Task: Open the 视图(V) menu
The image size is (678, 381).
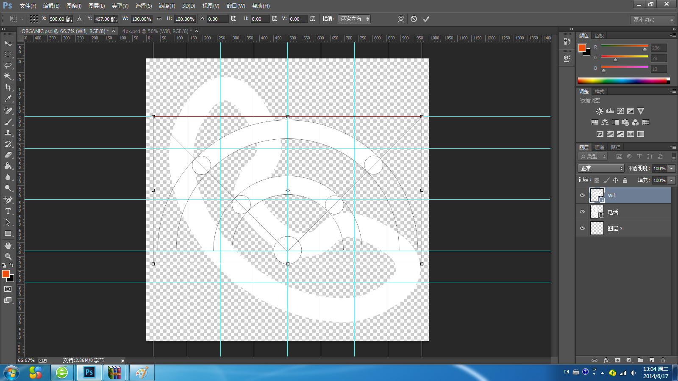Action: [211, 6]
